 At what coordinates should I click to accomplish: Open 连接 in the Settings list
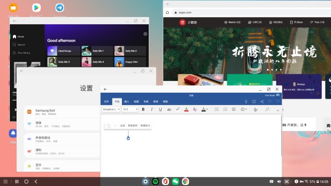click(x=62, y=124)
